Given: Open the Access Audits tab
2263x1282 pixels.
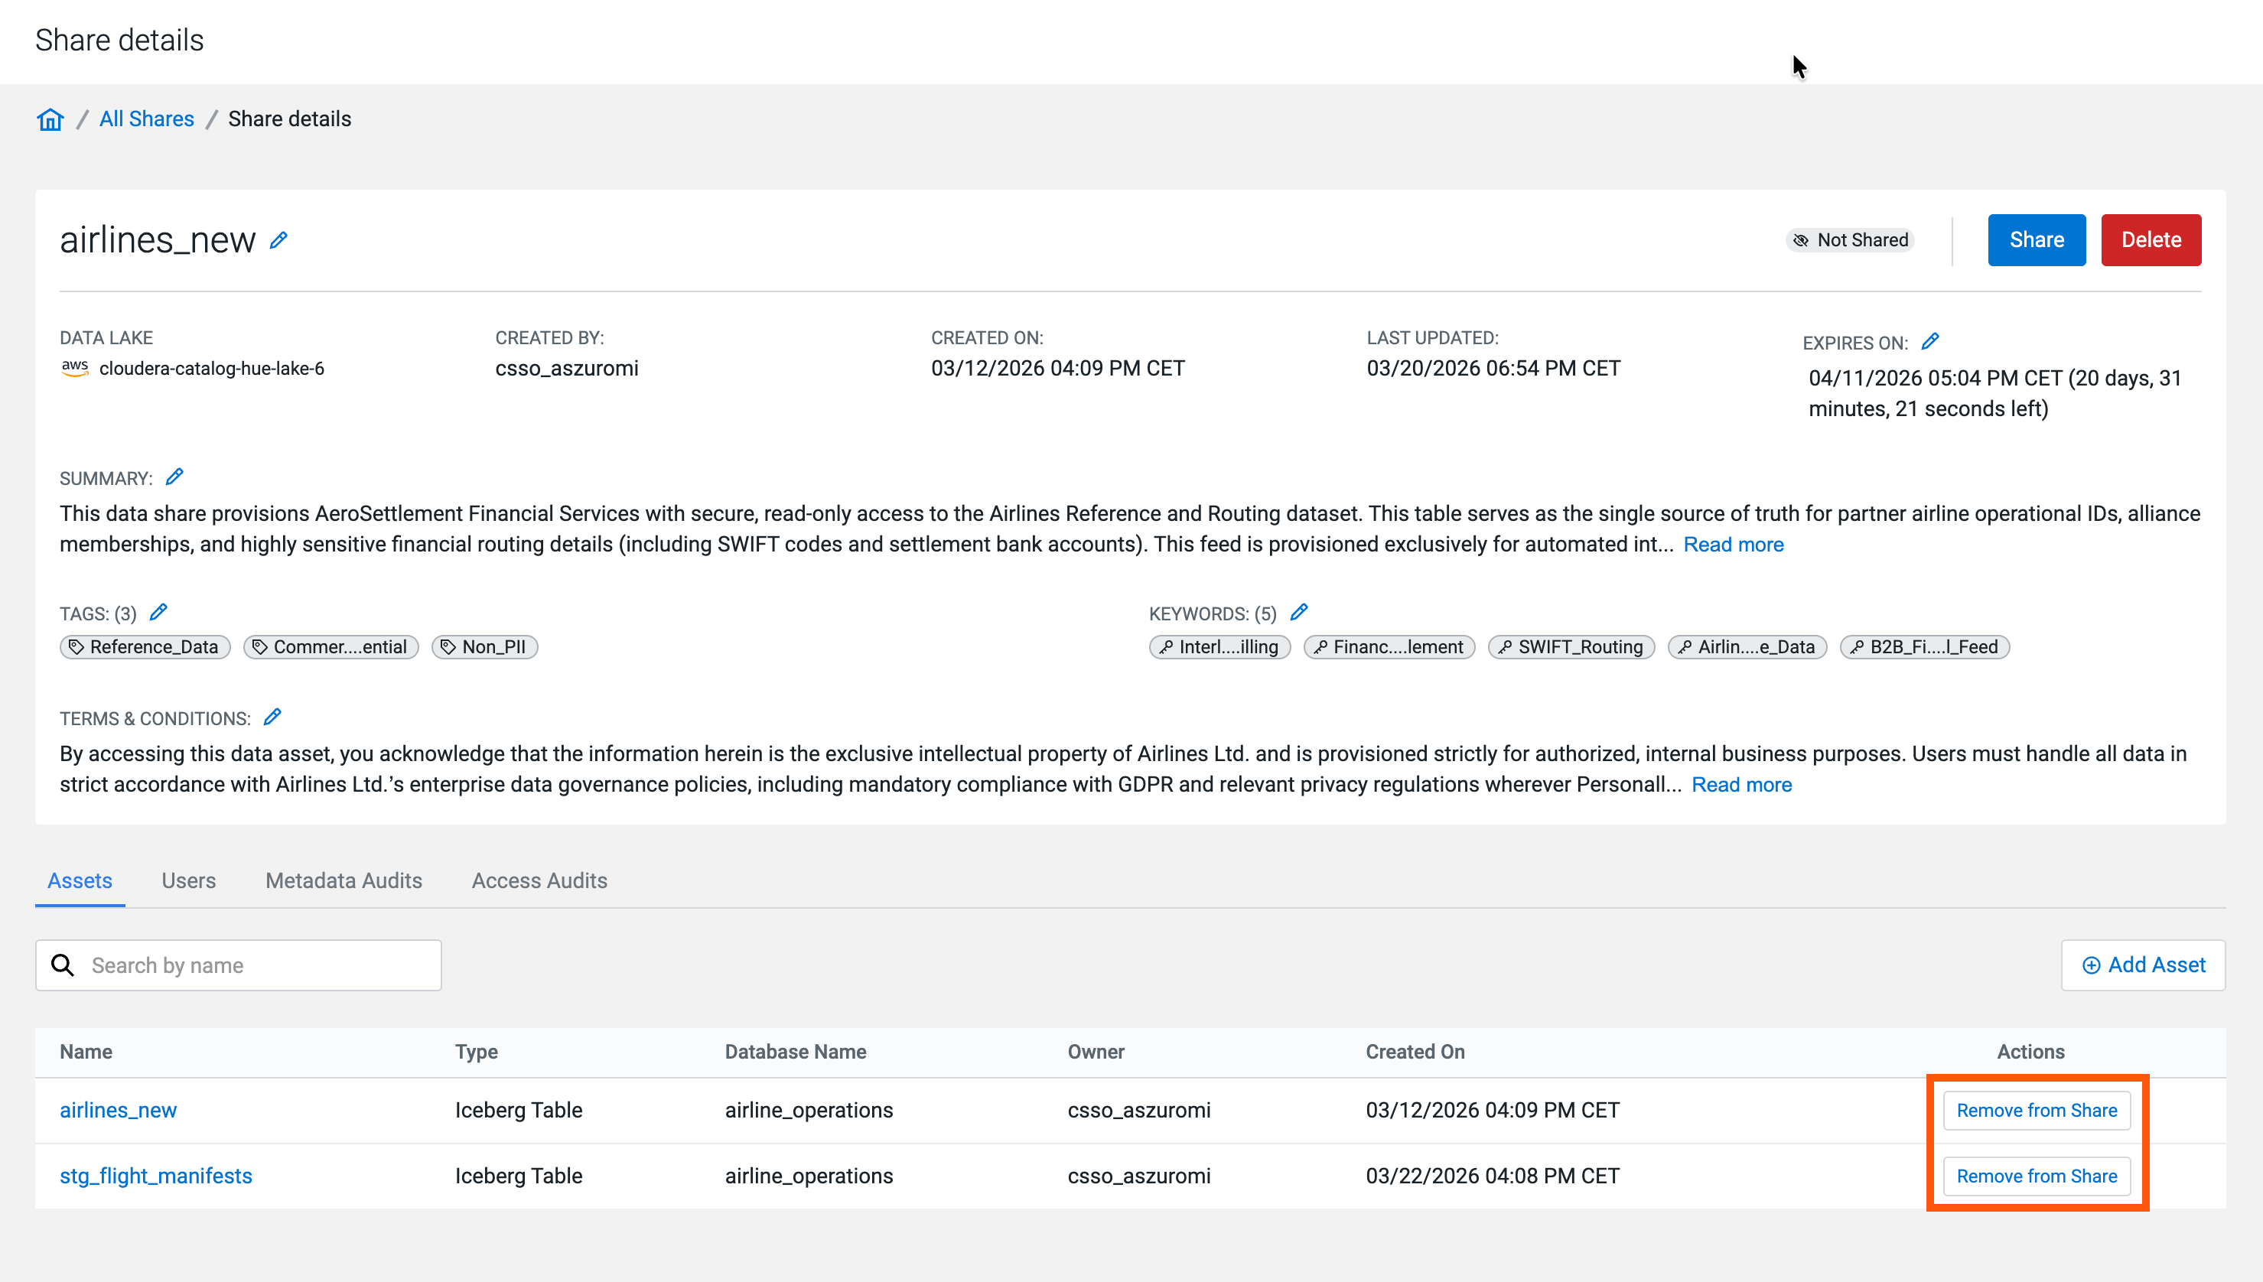Looking at the screenshot, I should tap(539, 880).
